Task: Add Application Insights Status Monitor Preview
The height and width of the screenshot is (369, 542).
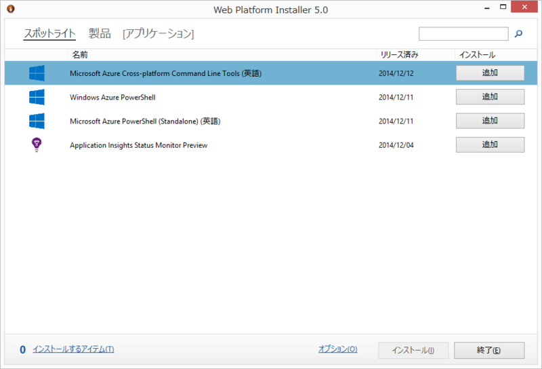Action: tap(490, 144)
